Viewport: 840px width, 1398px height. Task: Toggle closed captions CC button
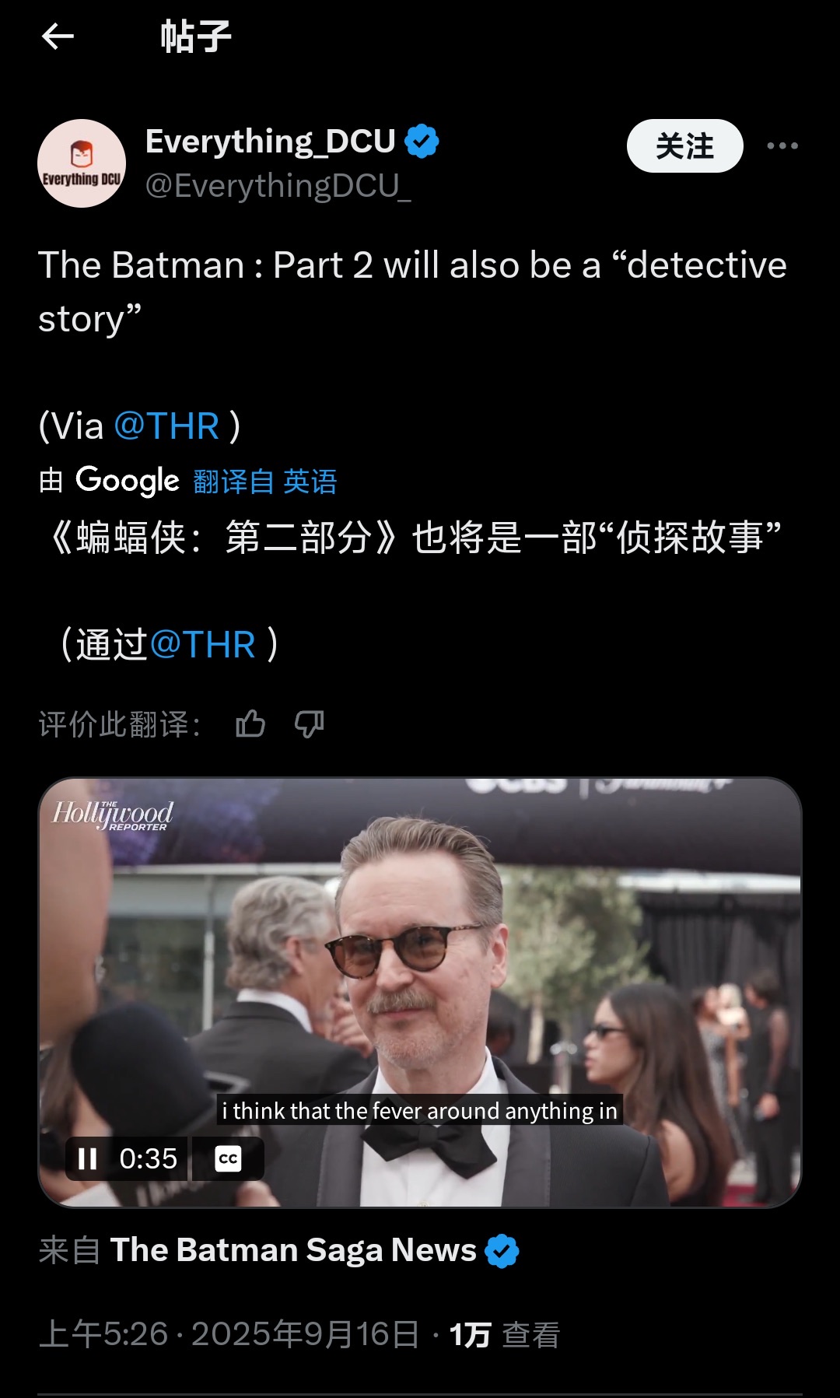(x=228, y=1158)
